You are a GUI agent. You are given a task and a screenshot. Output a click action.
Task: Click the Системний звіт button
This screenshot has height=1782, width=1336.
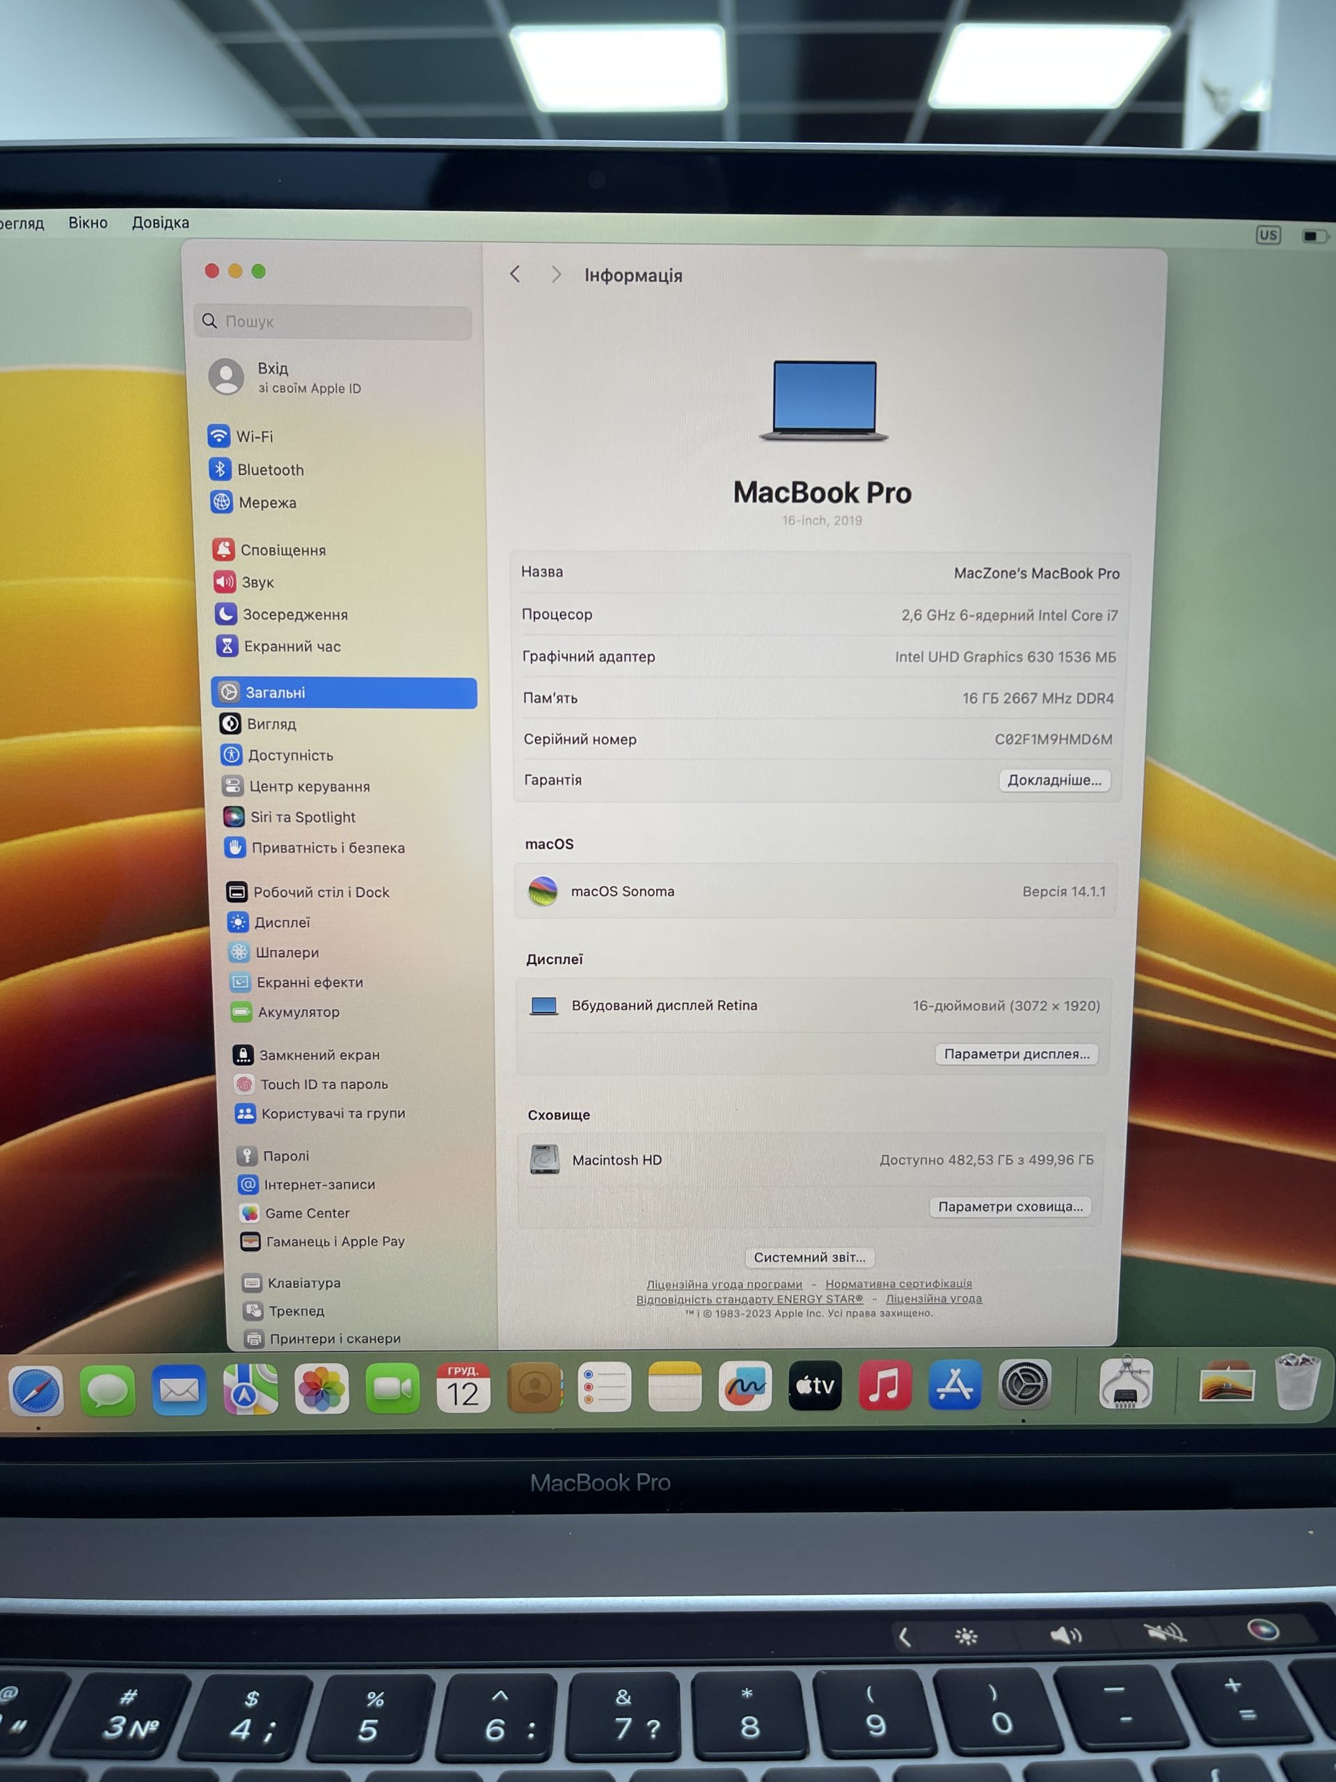809,1256
